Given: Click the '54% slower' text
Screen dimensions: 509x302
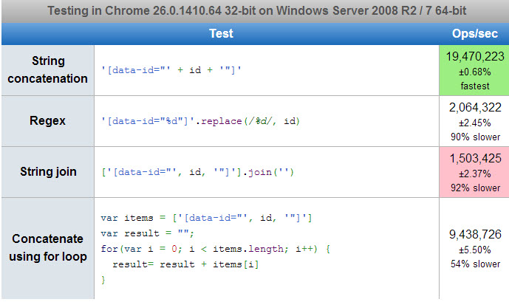Looking at the screenshot, I should point(474,264).
